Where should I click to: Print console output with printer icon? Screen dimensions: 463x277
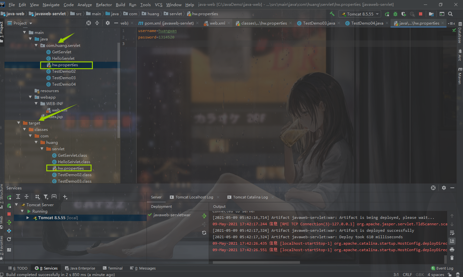452,250
